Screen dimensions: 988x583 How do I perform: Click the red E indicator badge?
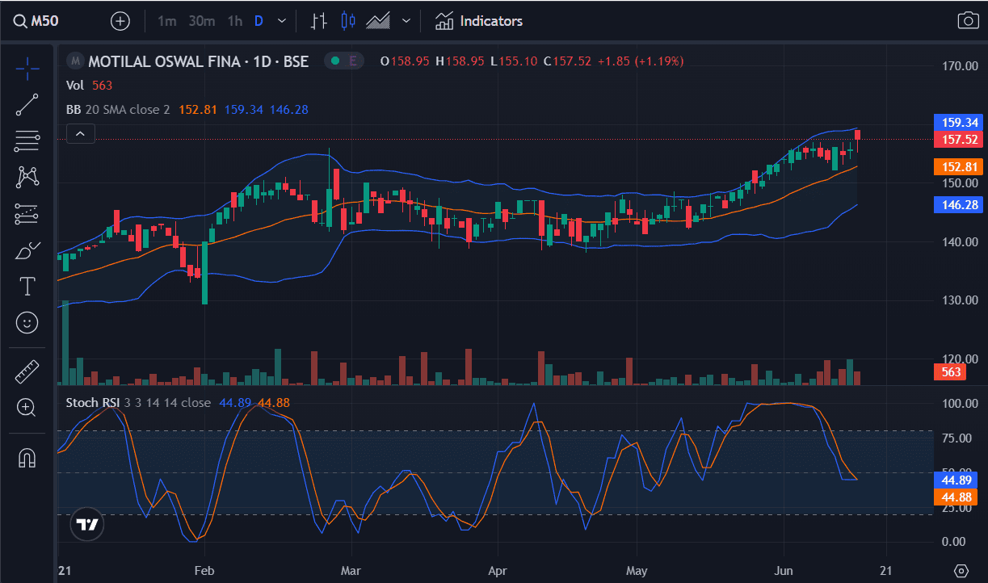[x=353, y=61]
